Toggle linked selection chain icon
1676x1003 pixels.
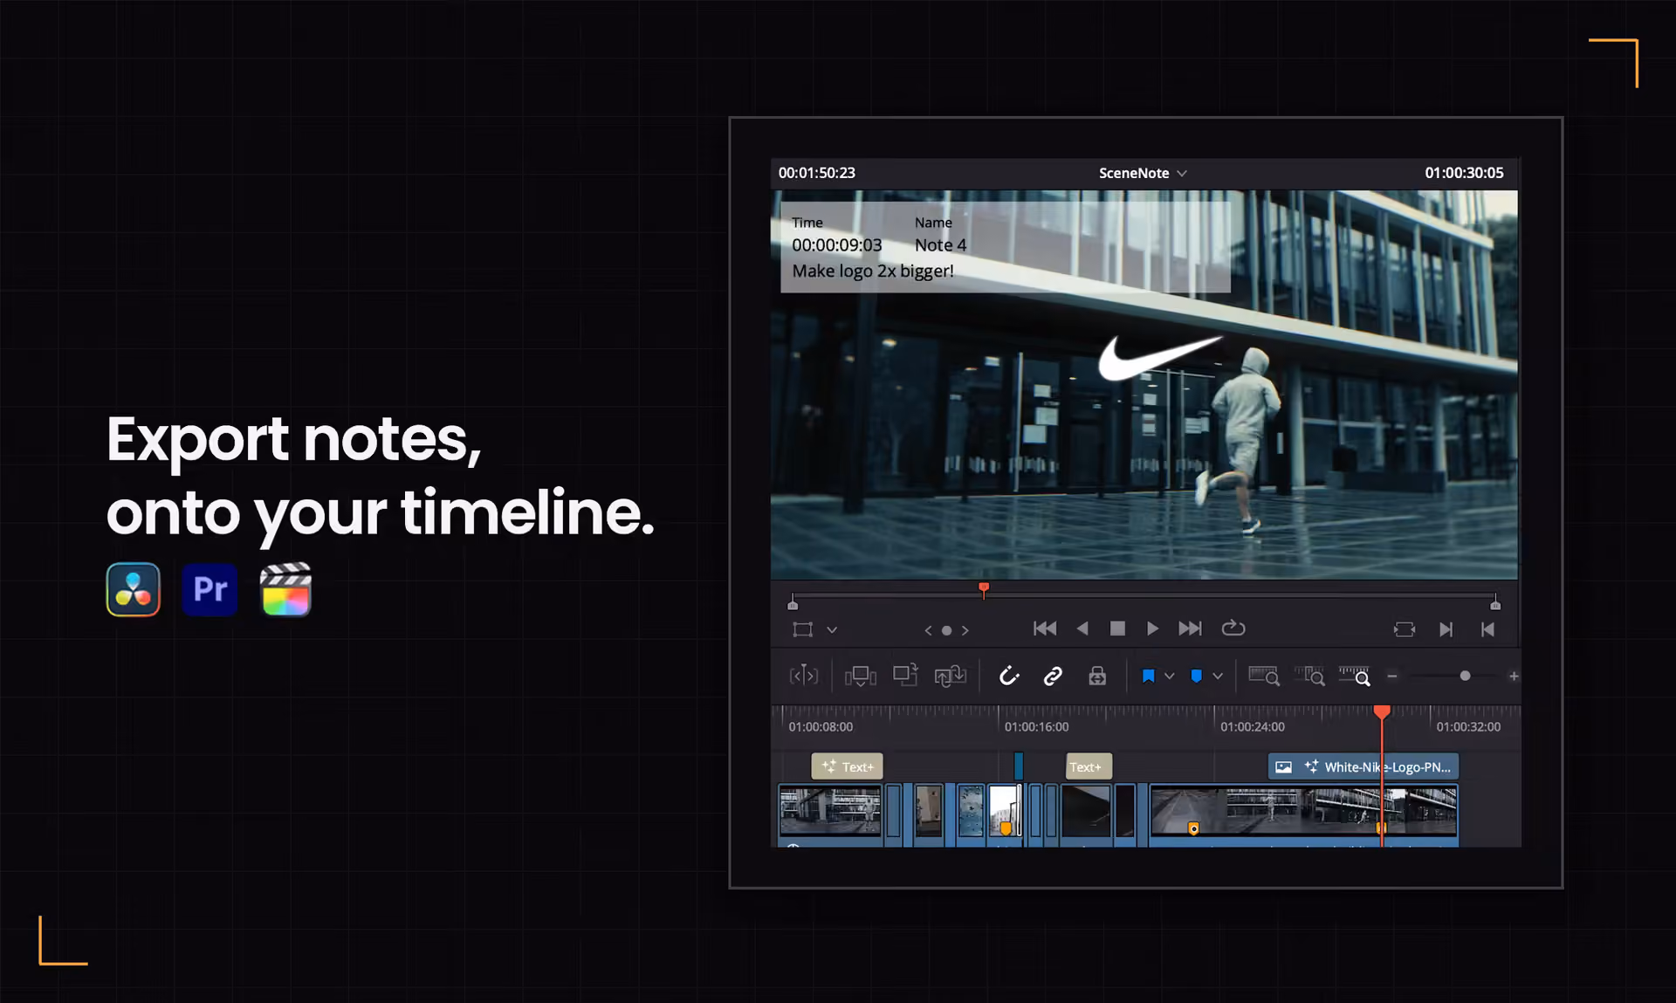(x=1053, y=676)
